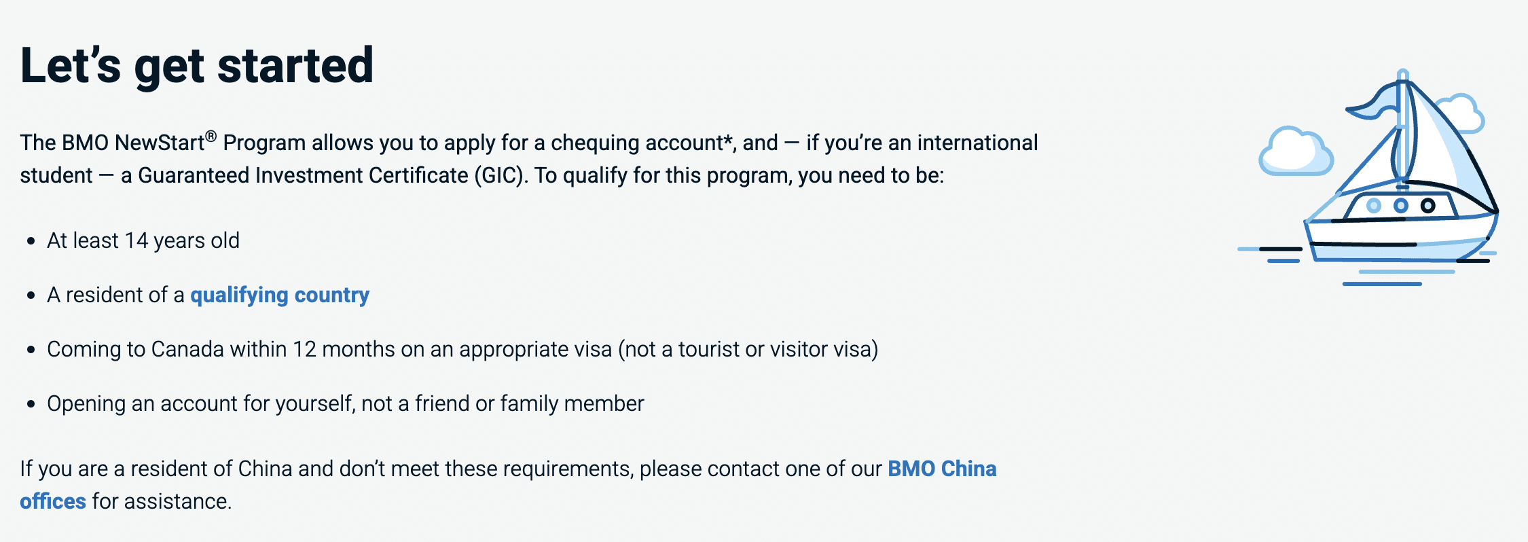Viewport: 1528px width, 542px height.
Task: Click the word offices in the link
Action: 53,501
